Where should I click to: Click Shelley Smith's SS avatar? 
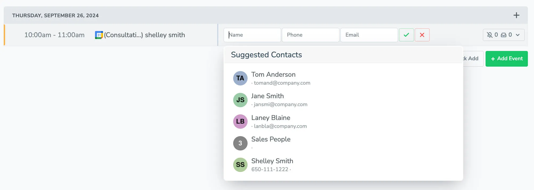[x=240, y=165]
